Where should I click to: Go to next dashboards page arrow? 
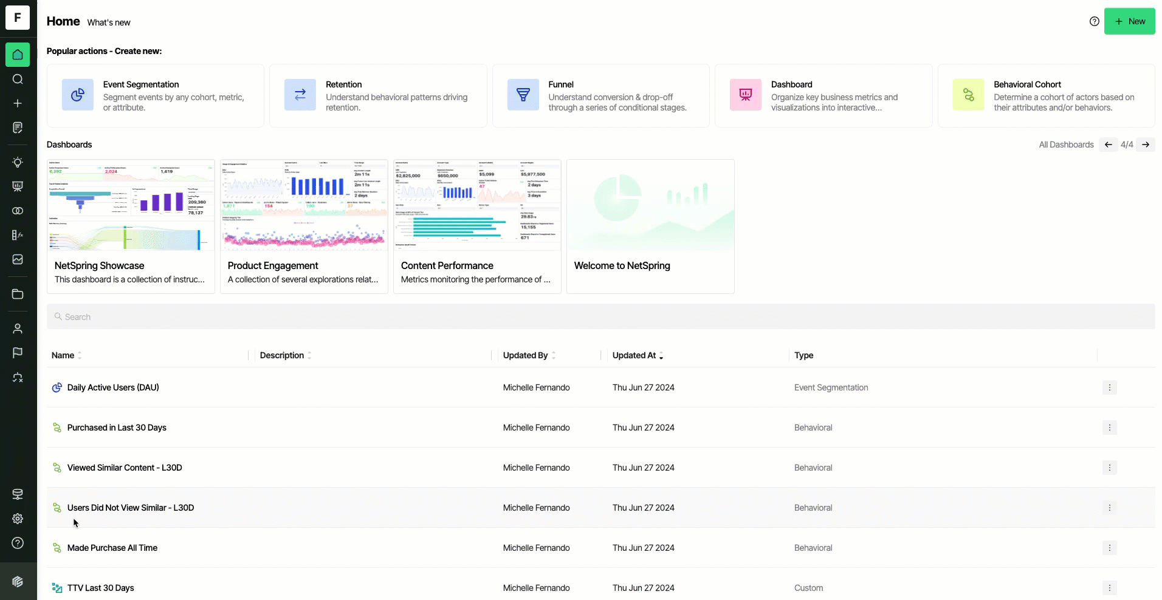click(x=1146, y=145)
